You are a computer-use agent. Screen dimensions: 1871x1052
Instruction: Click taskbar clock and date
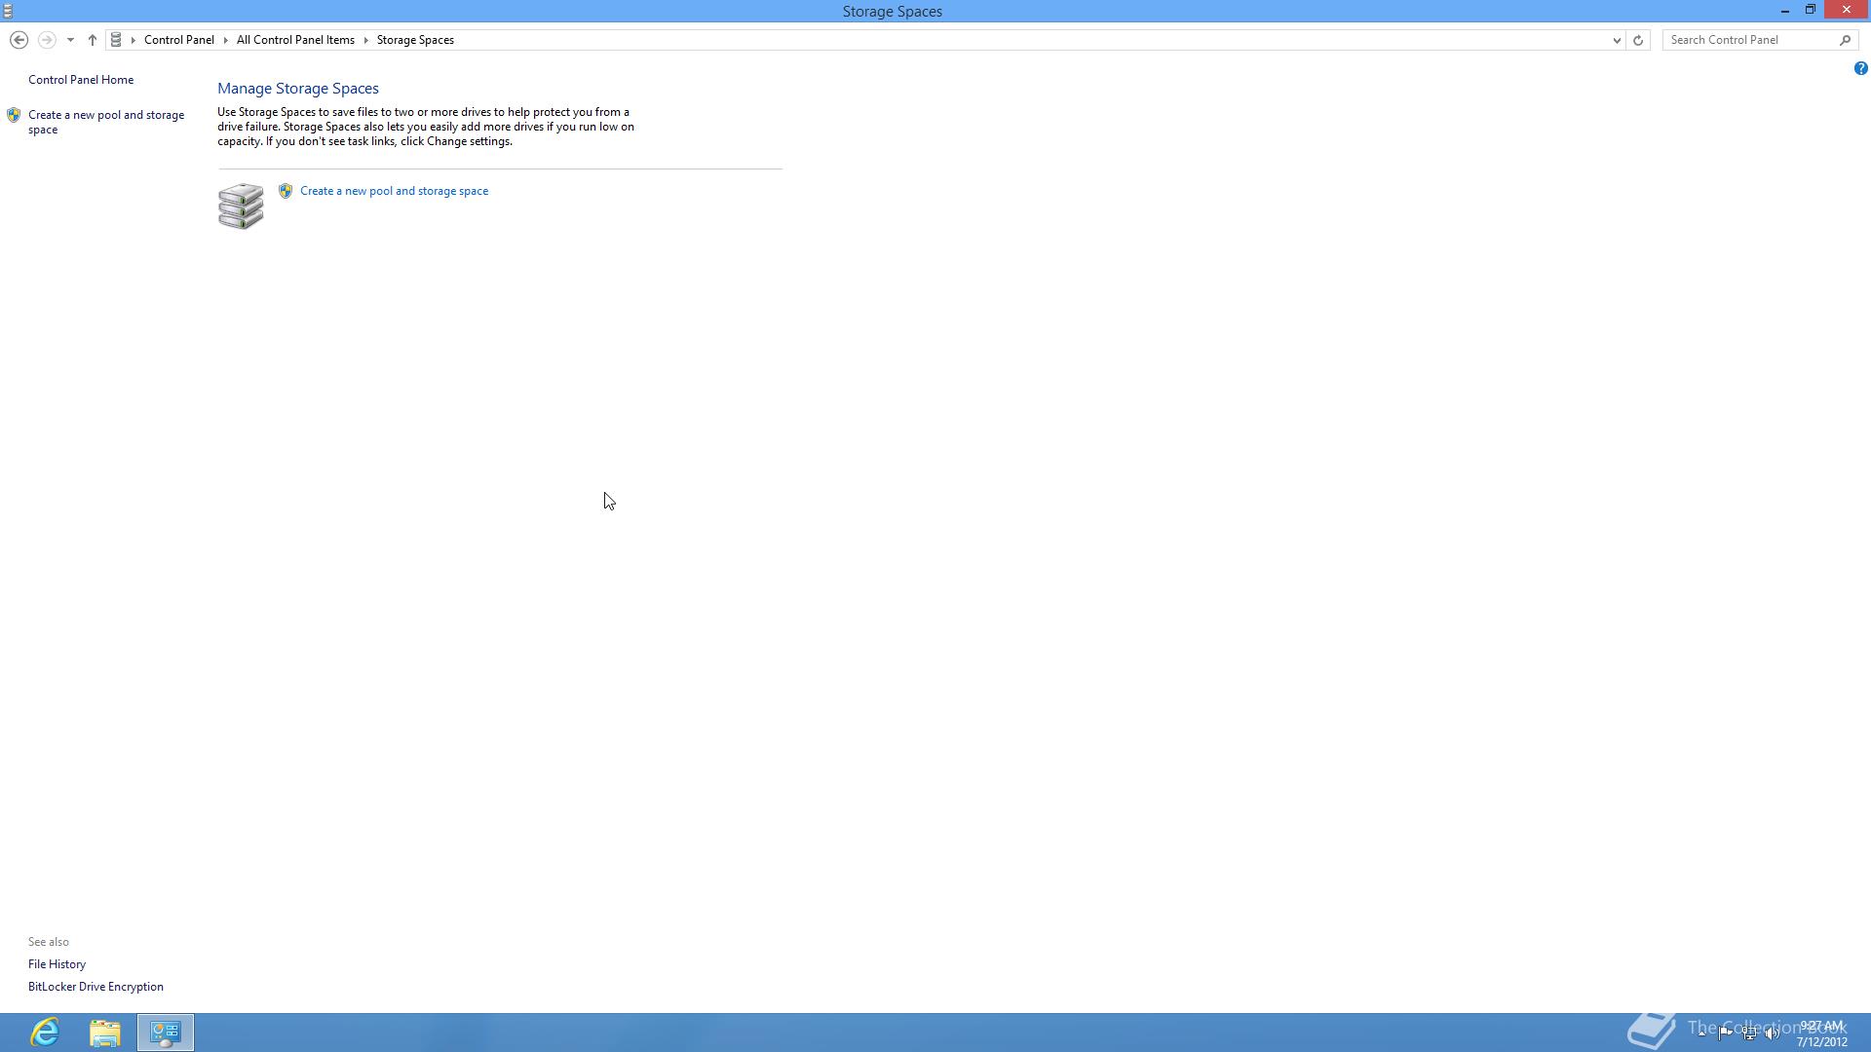click(x=1822, y=1033)
